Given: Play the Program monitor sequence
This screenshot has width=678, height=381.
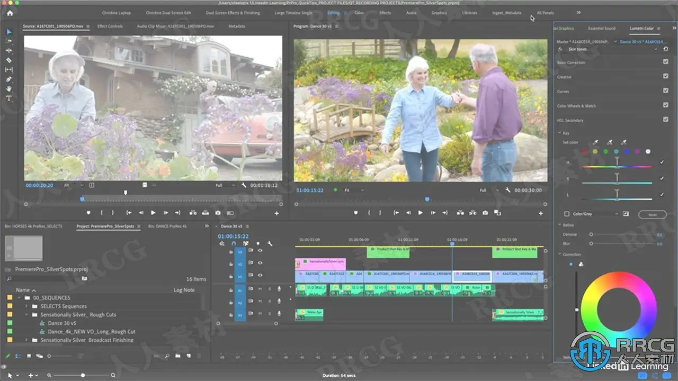Looking at the screenshot, I should click(421, 213).
